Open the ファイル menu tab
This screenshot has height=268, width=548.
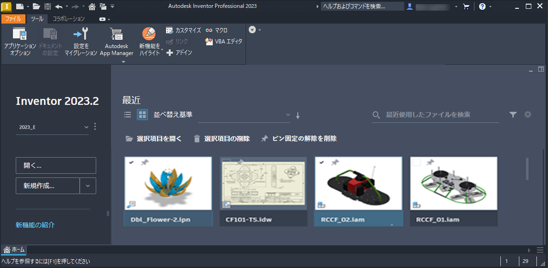pos(13,19)
